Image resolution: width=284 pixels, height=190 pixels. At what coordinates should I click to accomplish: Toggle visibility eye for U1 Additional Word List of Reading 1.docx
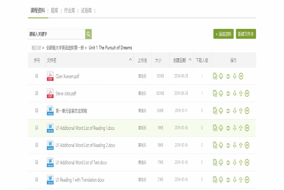(228, 128)
